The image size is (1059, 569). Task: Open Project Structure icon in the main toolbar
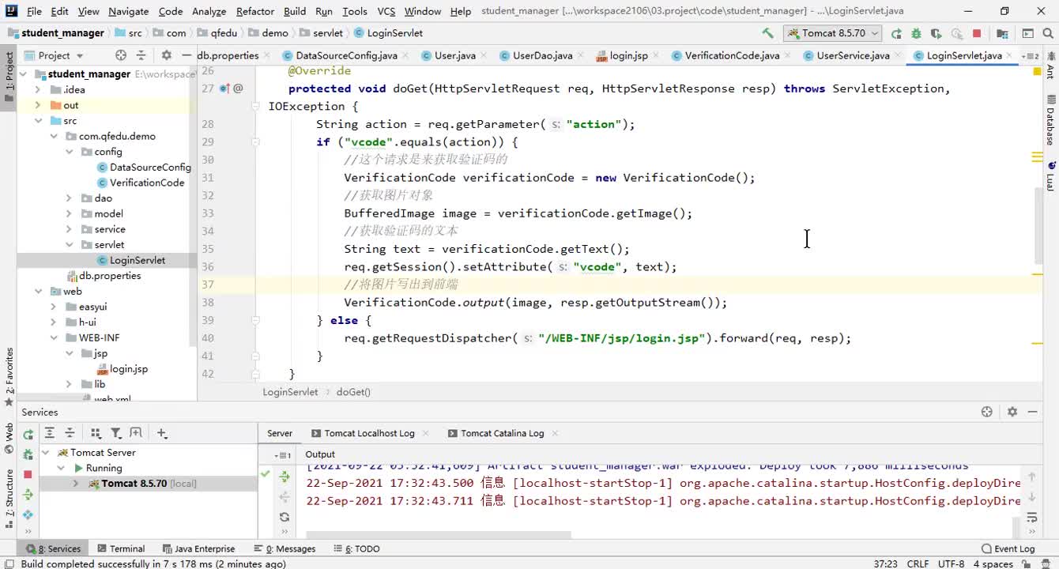click(1002, 33)
